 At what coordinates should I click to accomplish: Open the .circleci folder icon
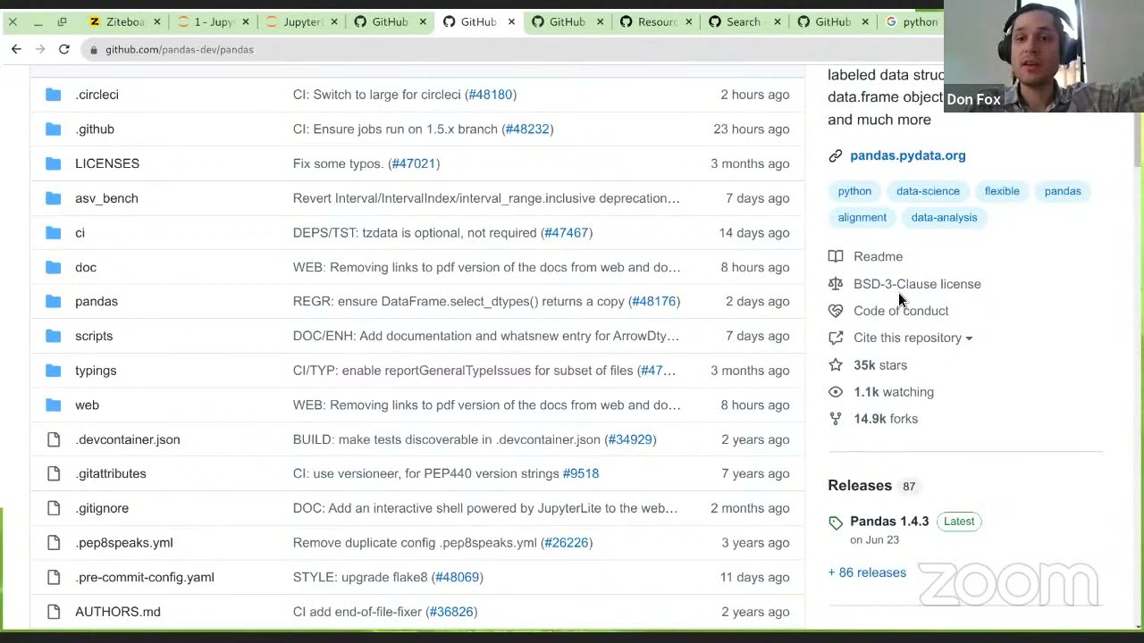(x=54, y=95)
